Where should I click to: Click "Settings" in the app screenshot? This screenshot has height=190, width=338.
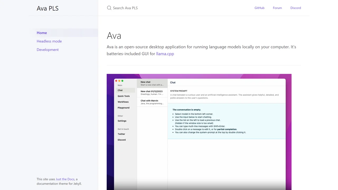[x=122, y=121]
